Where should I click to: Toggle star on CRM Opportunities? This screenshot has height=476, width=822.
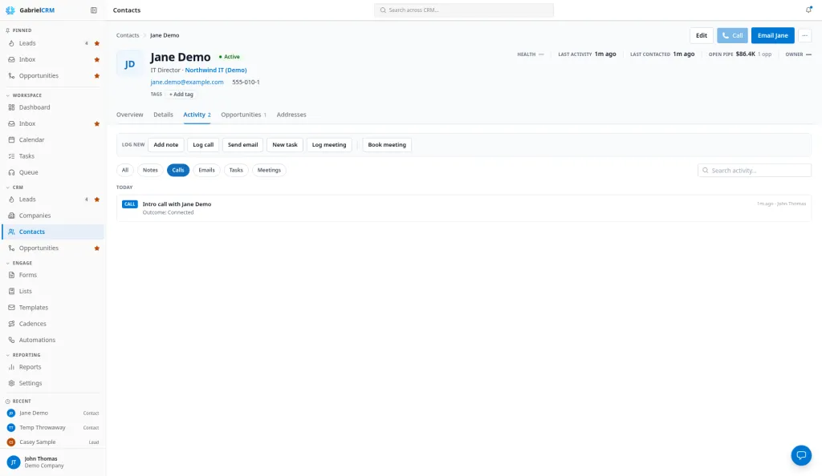[x=97, y=248]
